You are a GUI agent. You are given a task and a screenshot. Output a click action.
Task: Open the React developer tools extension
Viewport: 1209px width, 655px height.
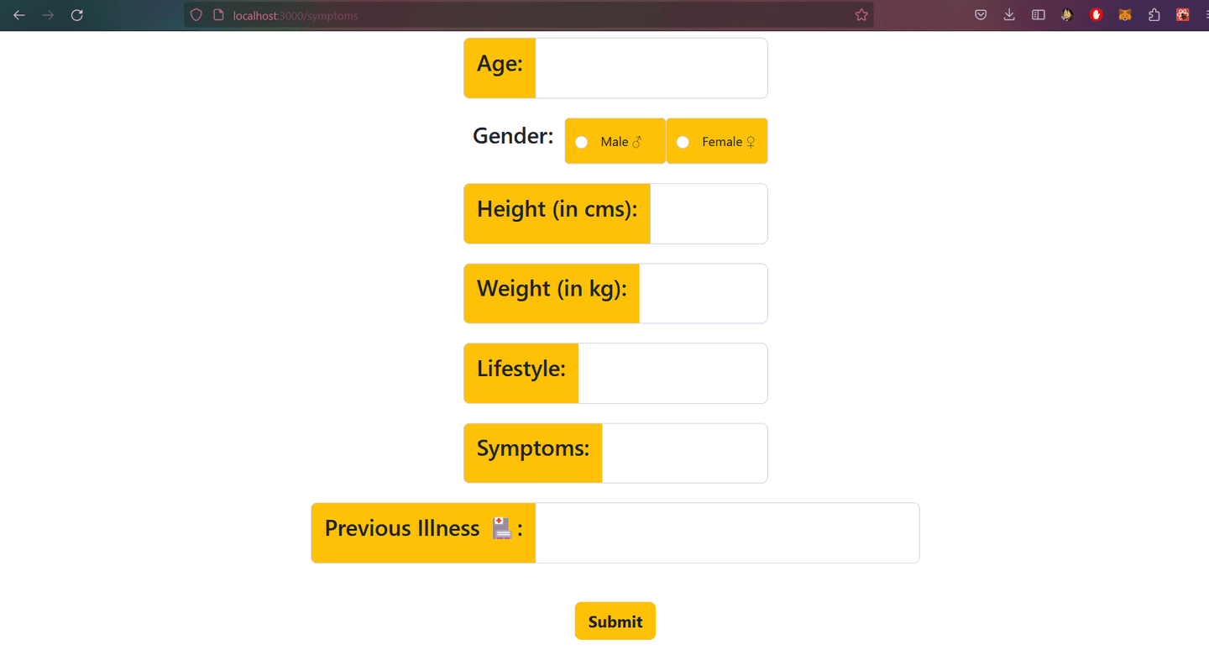point(1183,15)
